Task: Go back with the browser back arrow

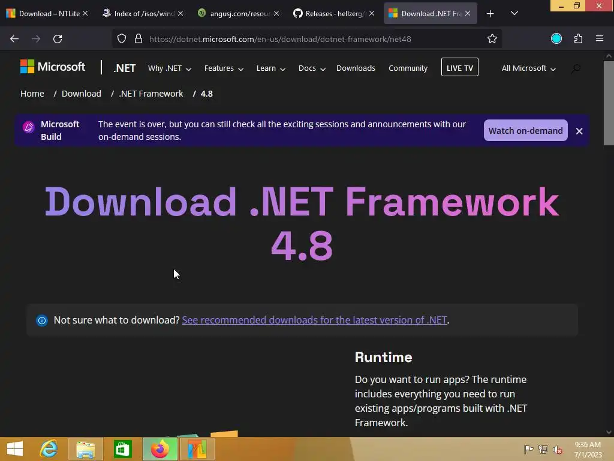Action: (14, 39)
